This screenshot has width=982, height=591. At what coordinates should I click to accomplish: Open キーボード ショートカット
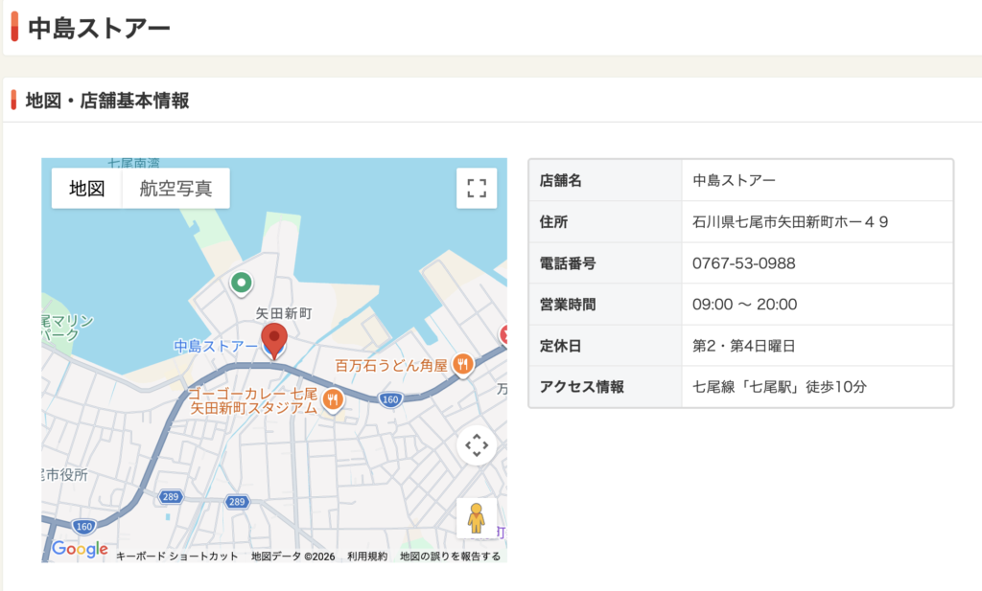coord(176,557)
